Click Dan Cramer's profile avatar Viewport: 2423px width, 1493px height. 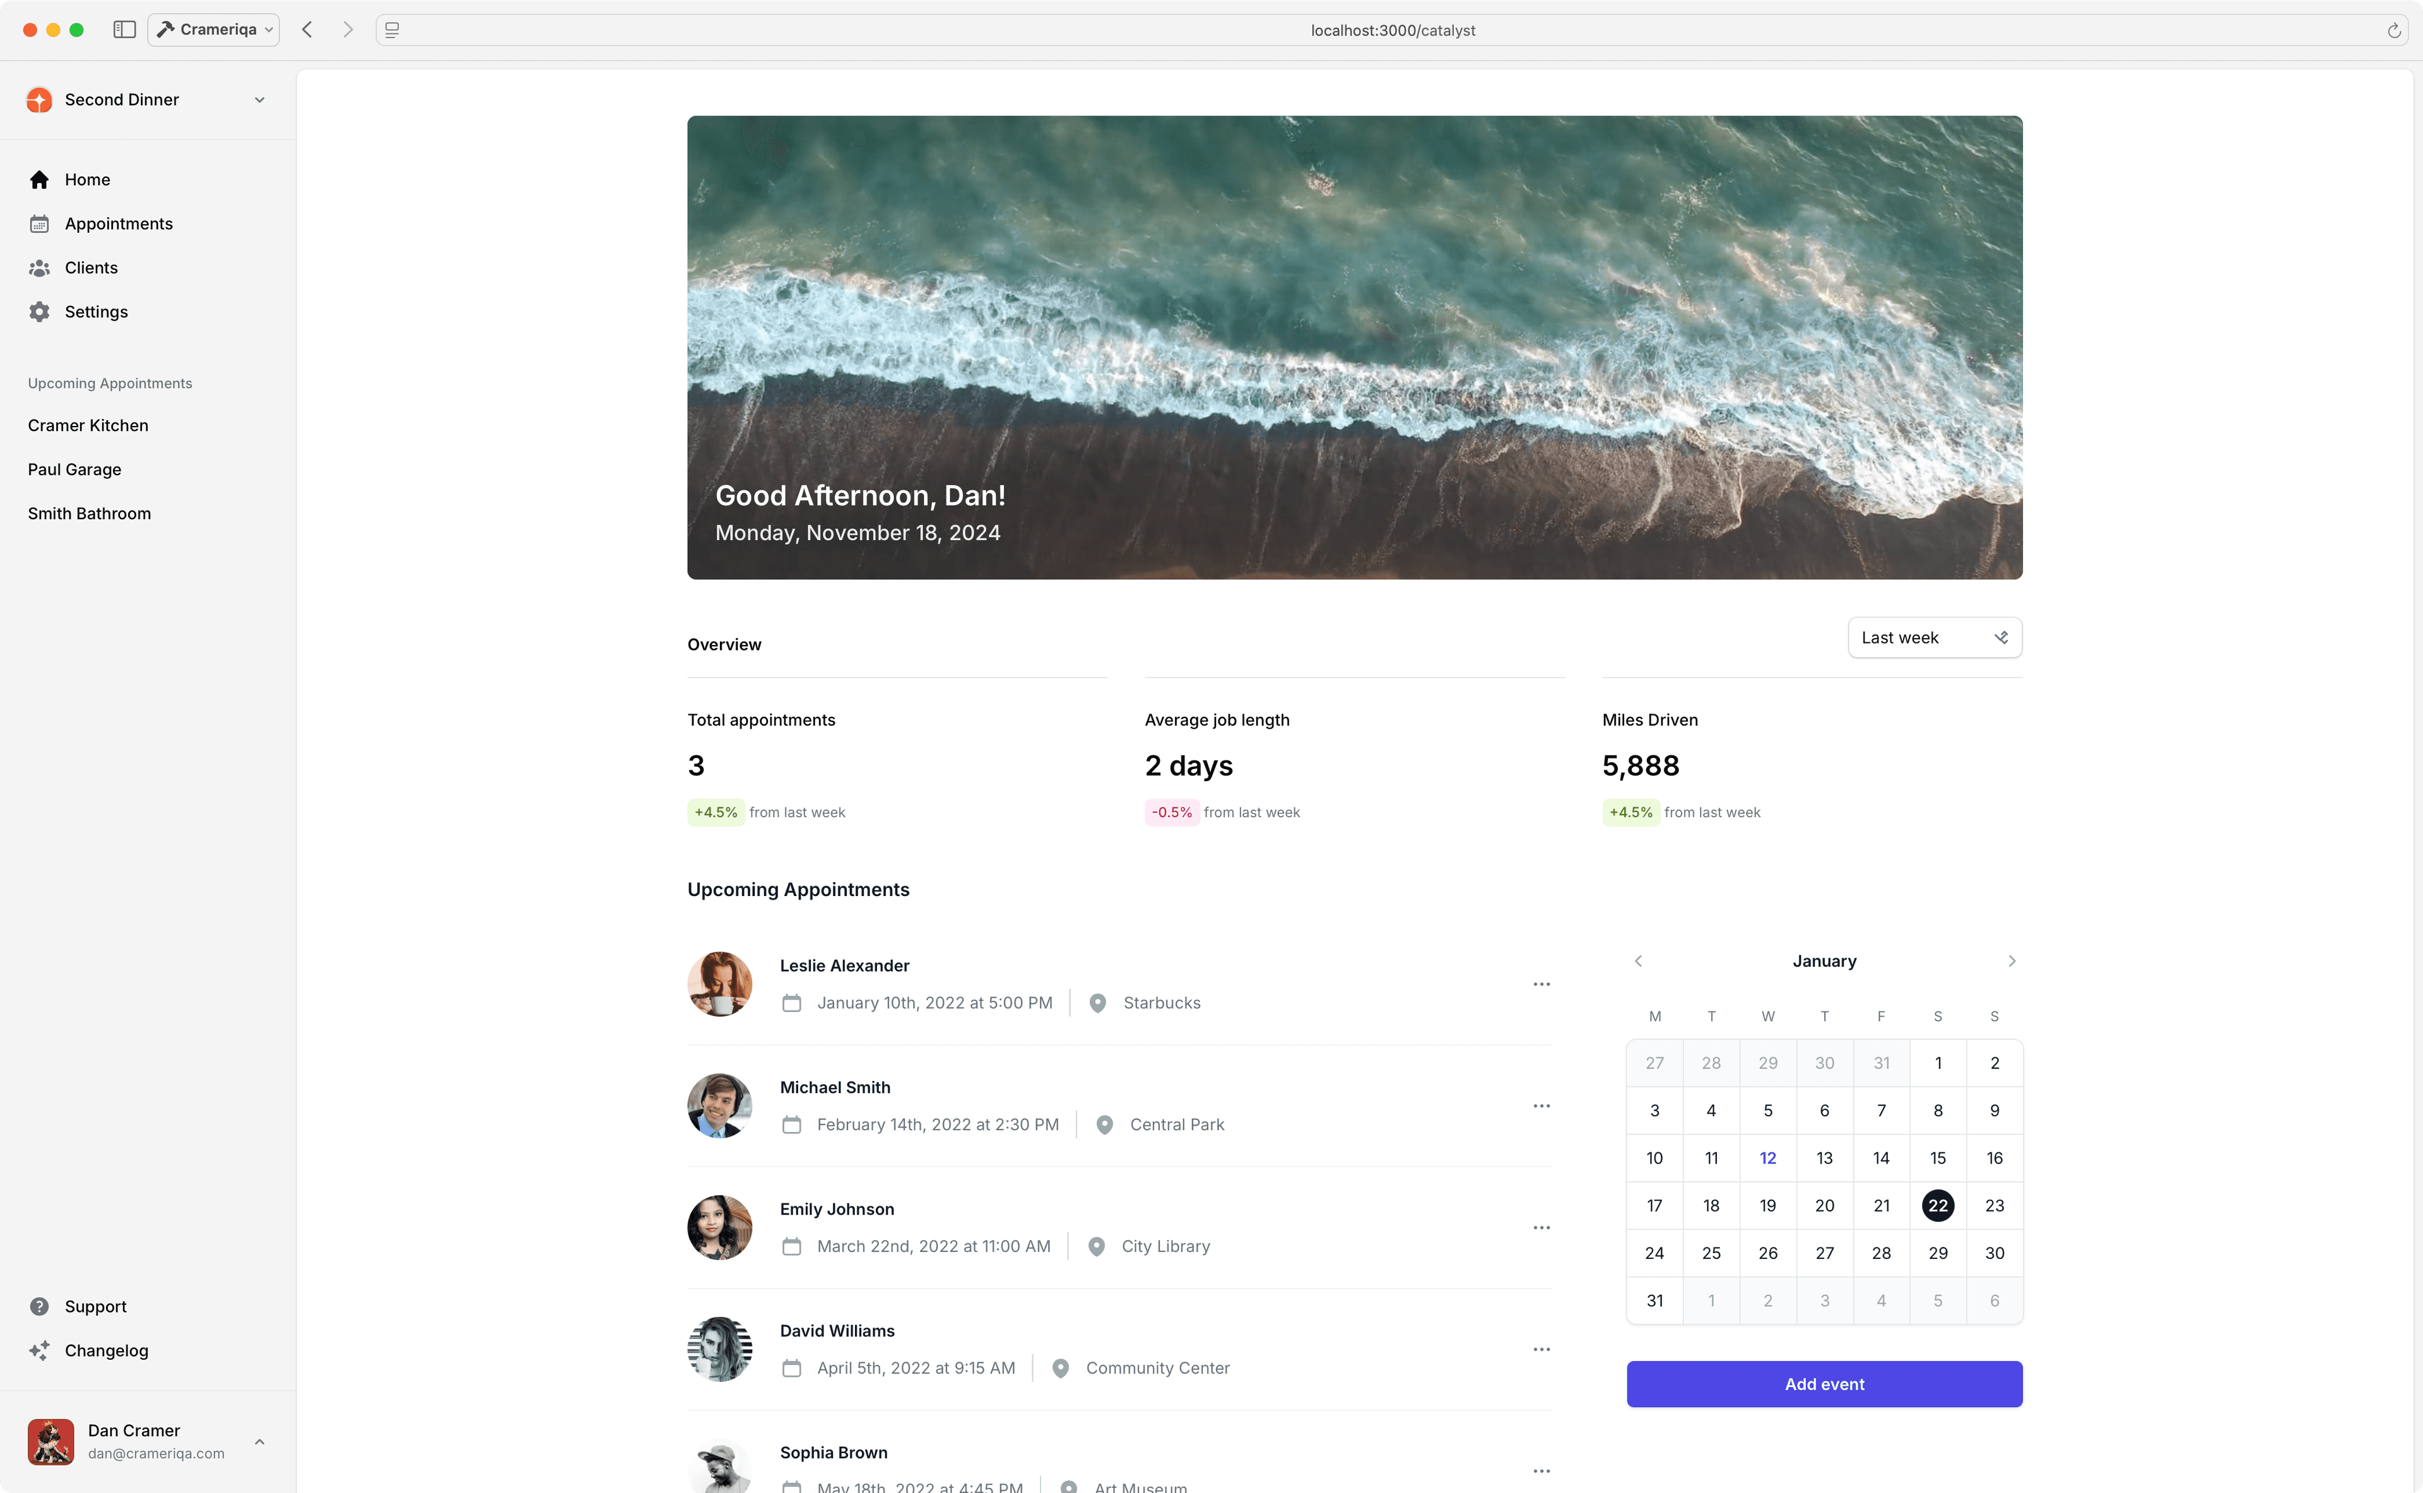(x=50, y=1442)
